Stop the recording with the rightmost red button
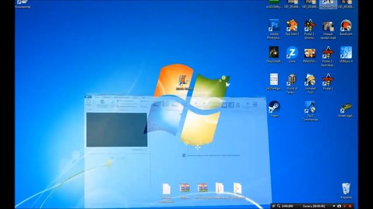Image resolution: width=373 pixels, height=209 pixels. [x=350, y=206]
